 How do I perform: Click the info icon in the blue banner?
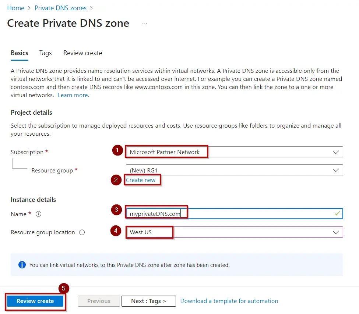click(22, 265)
